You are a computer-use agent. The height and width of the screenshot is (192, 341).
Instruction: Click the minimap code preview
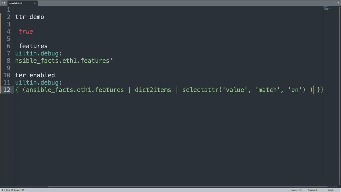(329, 9)
